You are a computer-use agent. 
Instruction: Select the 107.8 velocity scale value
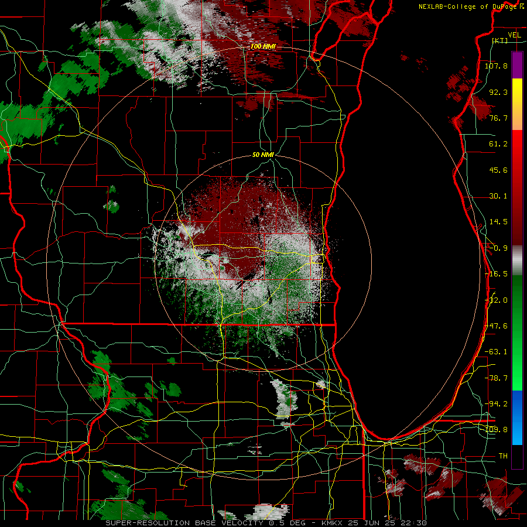tap(496, 66)
